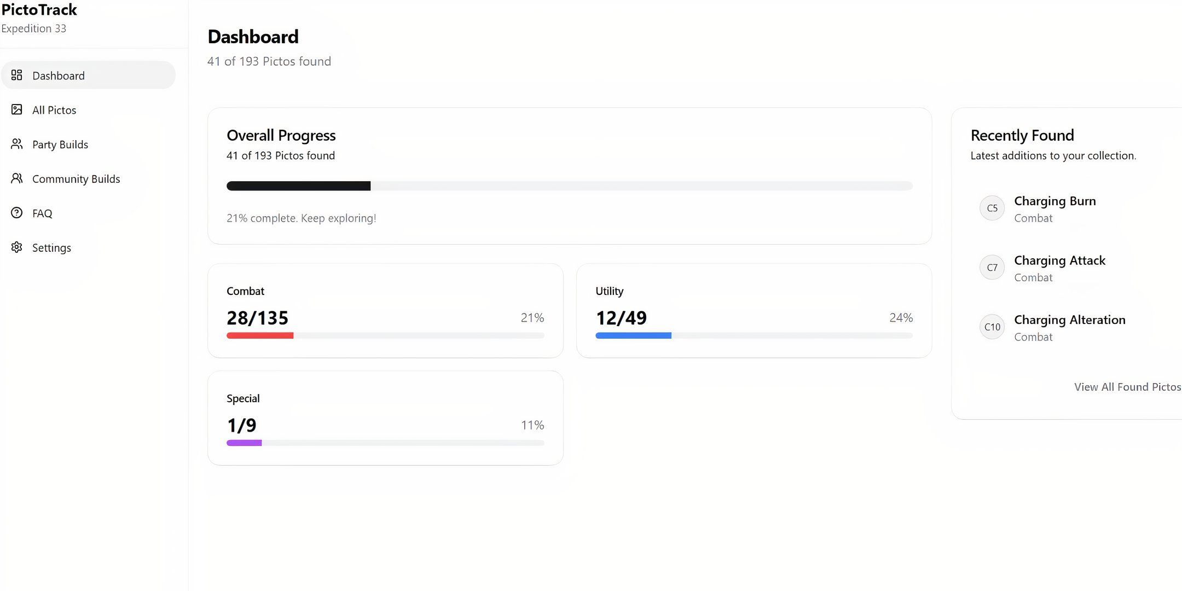Click the Community Builds users icon
The image size is (1182, 591).
(x=17, y=178)
